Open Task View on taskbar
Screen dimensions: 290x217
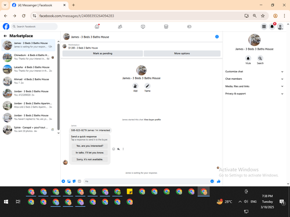[x=18, y=202]
